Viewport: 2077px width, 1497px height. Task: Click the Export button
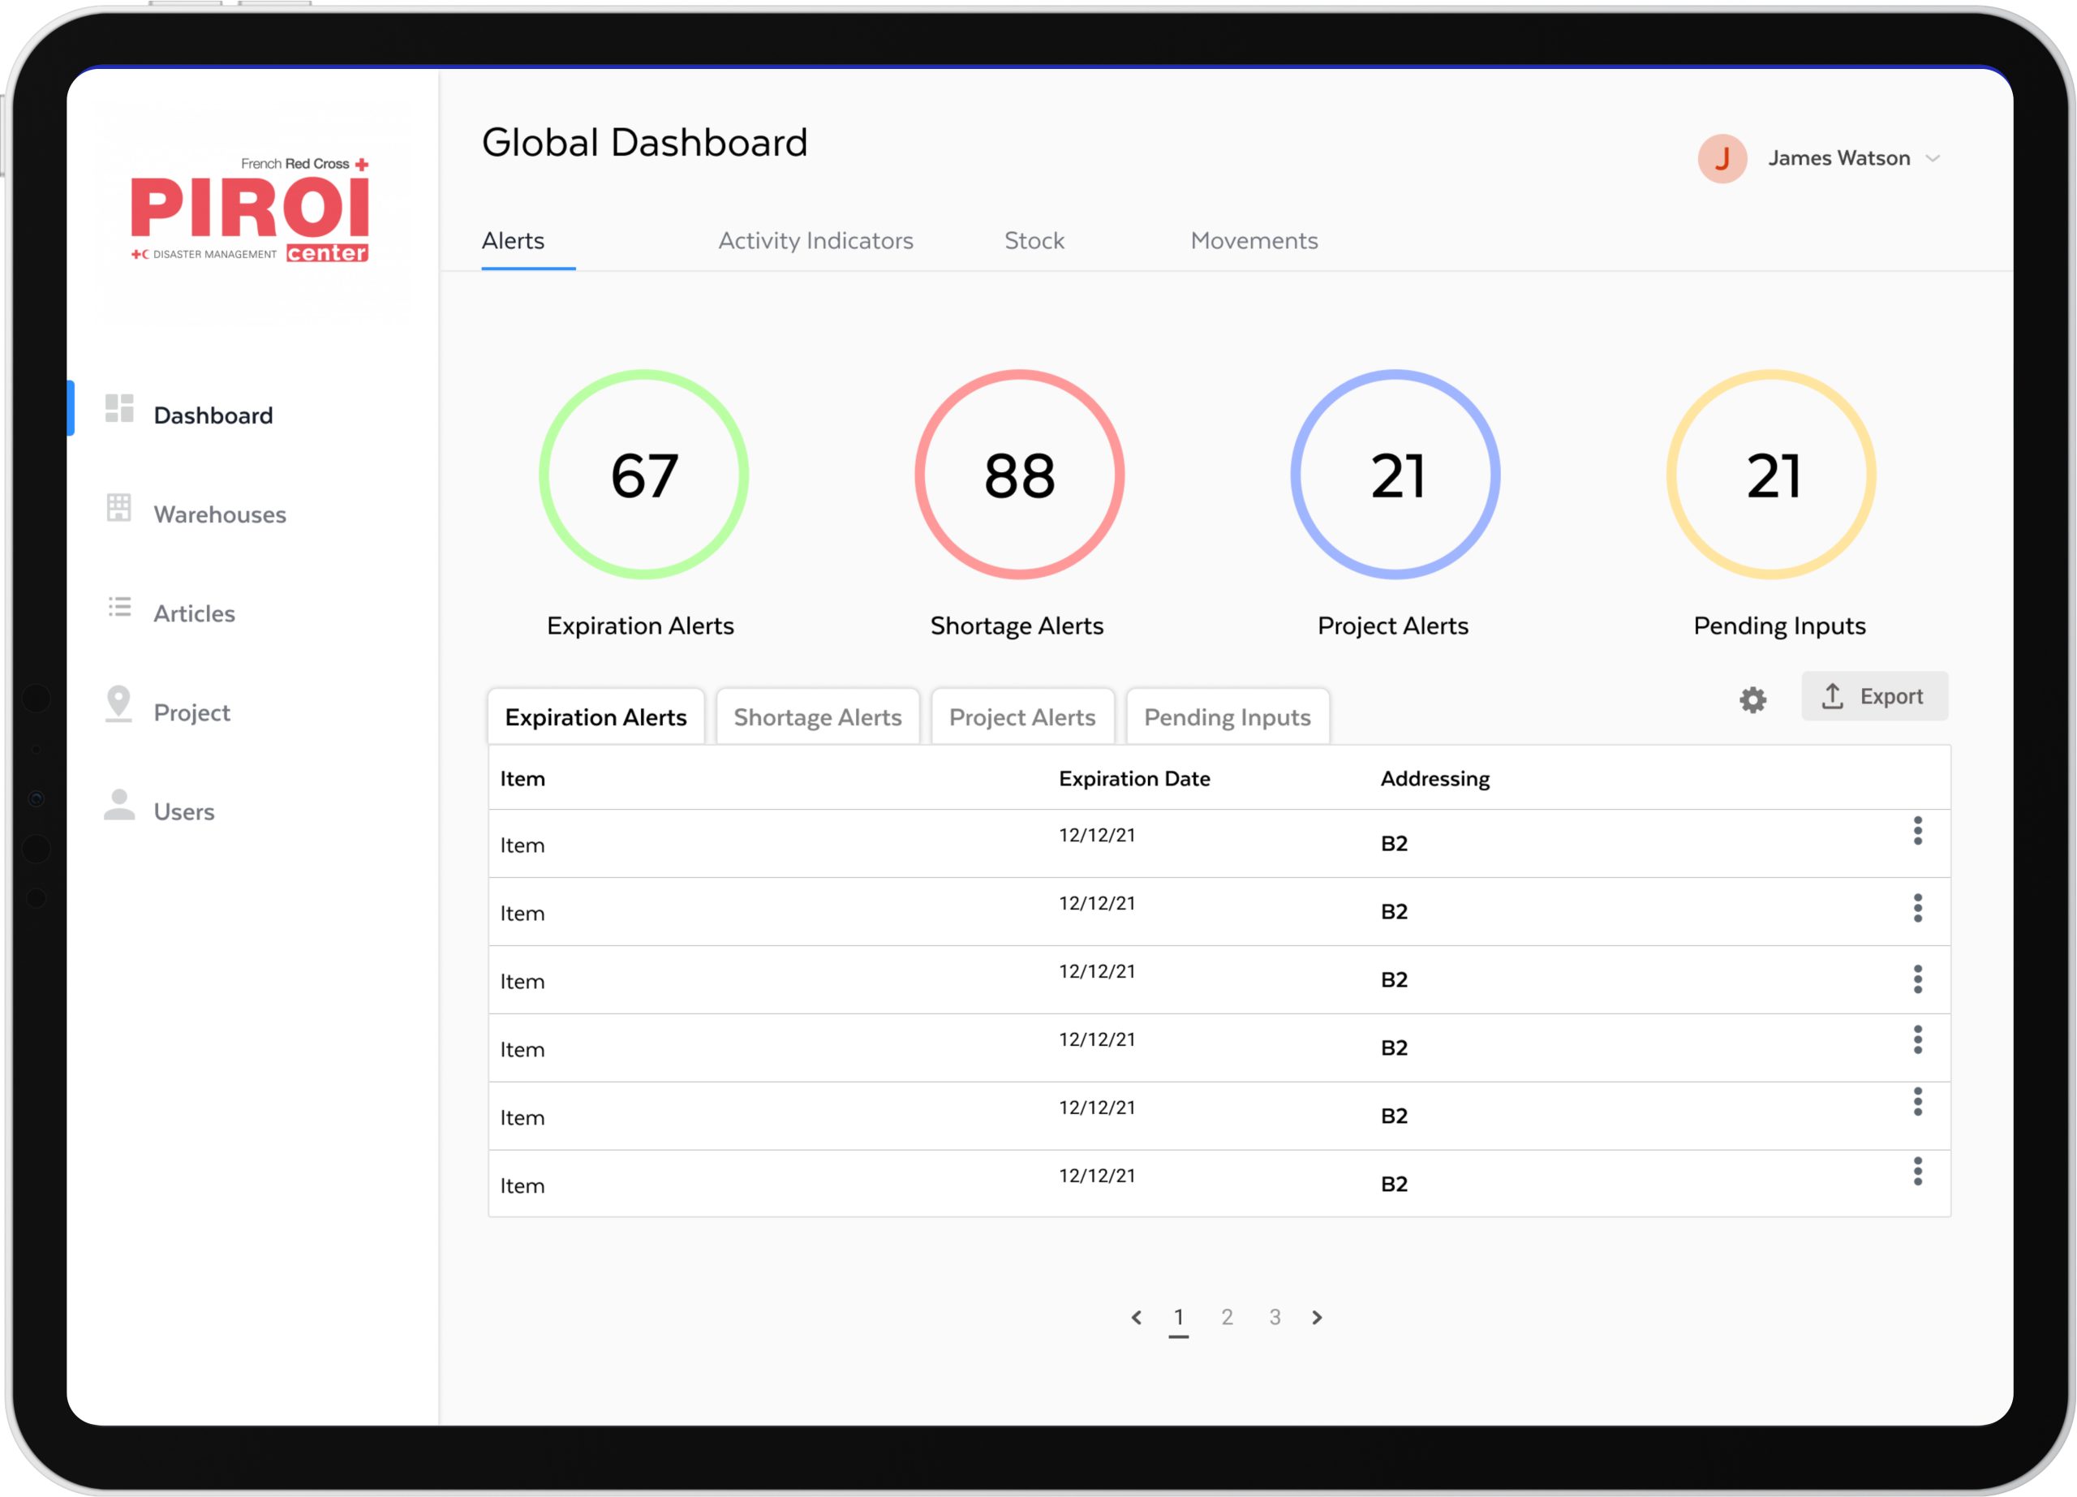tap(1873, 697)
